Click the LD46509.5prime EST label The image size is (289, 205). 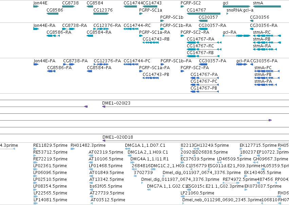coord(234,159)
